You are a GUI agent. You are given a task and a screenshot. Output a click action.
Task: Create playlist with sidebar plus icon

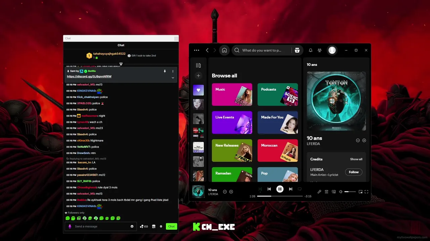198,76
